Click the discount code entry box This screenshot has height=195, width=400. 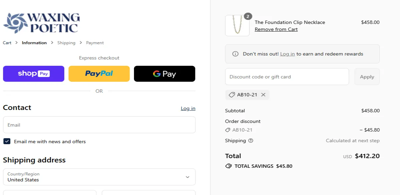287,76
